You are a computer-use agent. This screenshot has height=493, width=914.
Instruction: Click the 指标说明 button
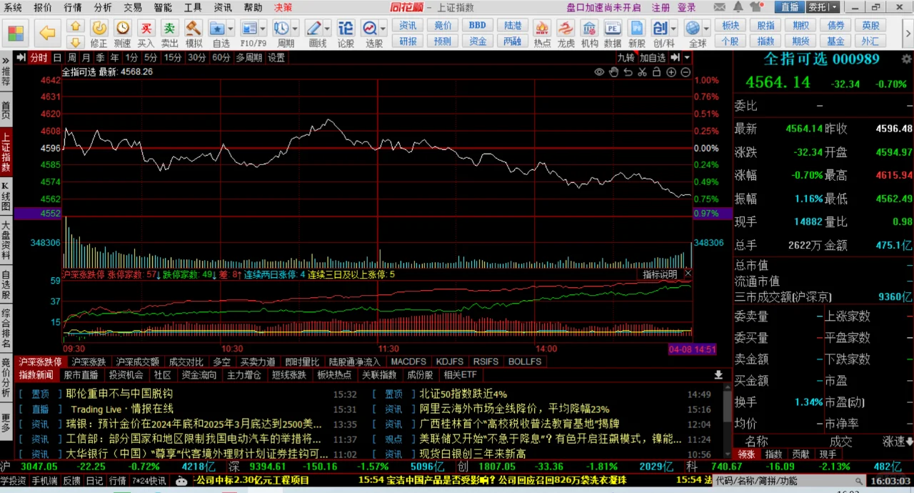[x=659, y=274]
